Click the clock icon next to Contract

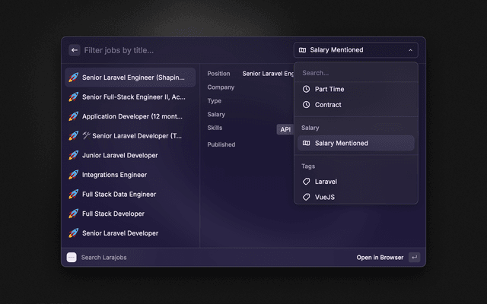tap(306, 105)
